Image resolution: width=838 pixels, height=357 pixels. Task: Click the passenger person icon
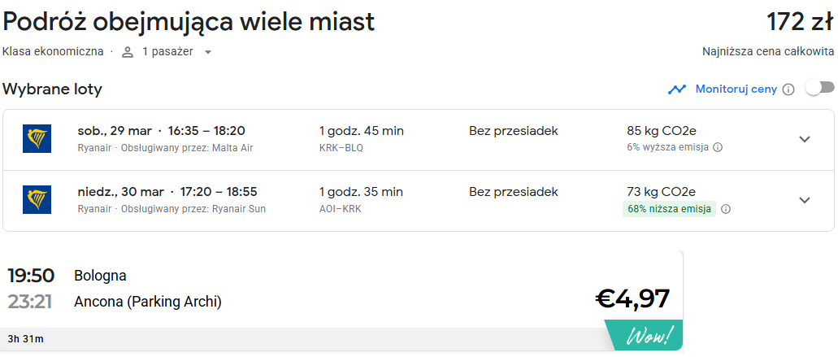coord(127,52)
